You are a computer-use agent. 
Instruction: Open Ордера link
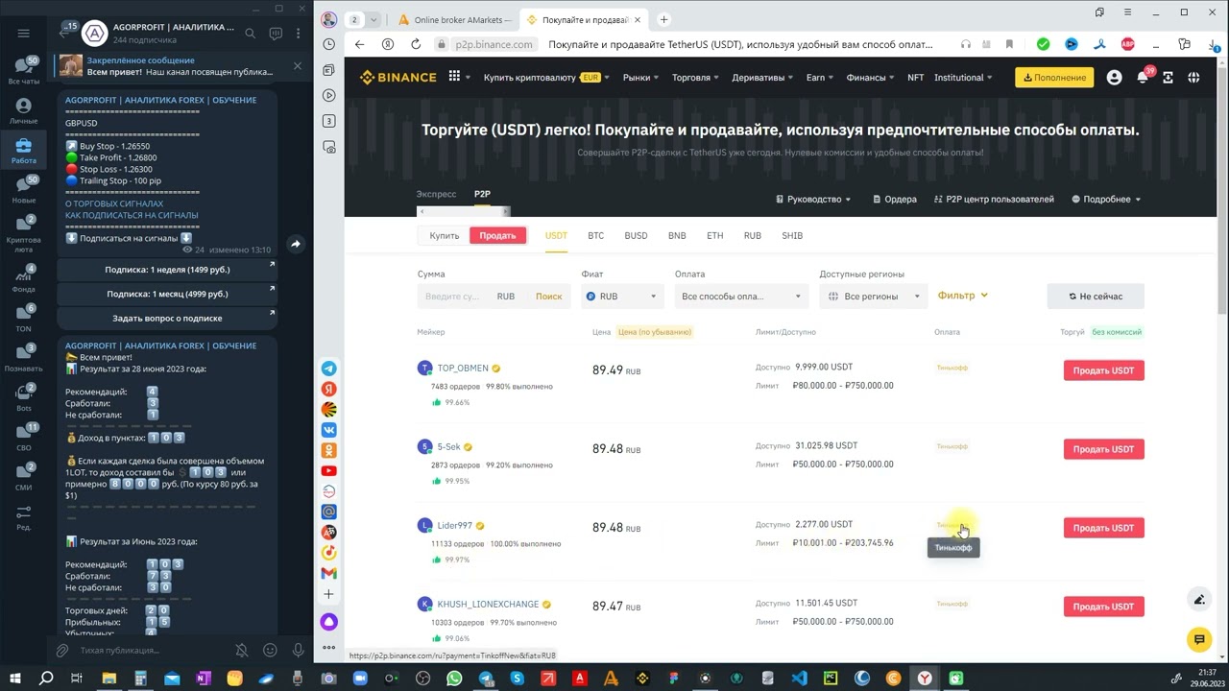point(895,200)
